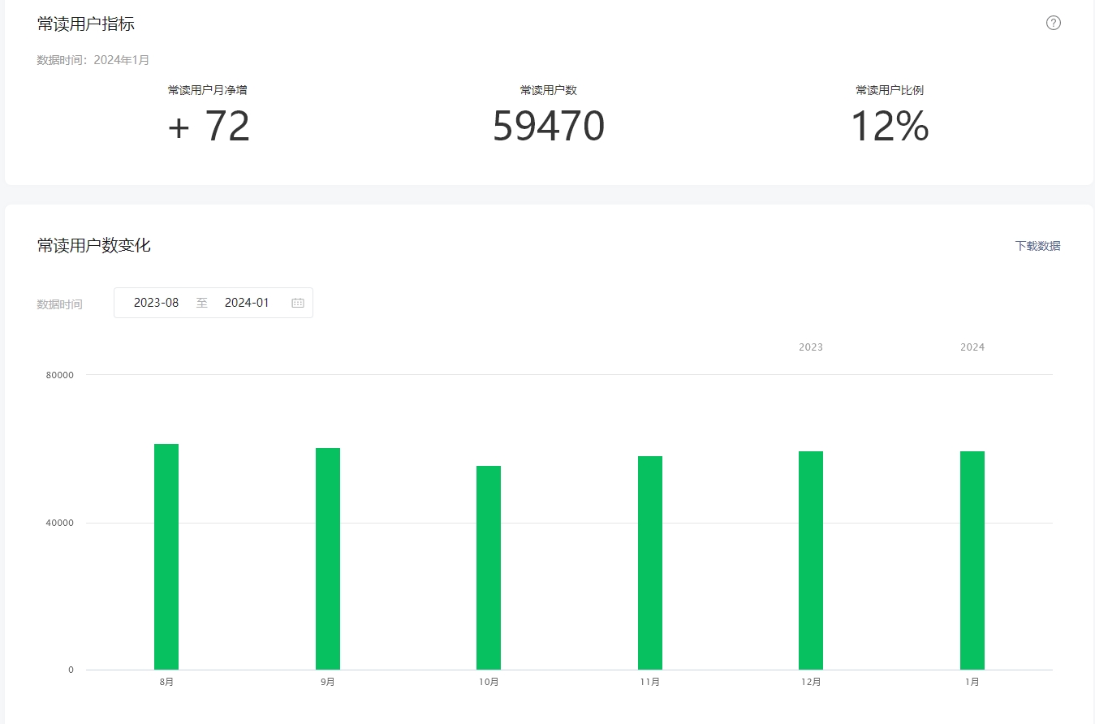Click the 12% 常读用户比例 value
This screenshot has height=724, width=1095.
(890, 127)
